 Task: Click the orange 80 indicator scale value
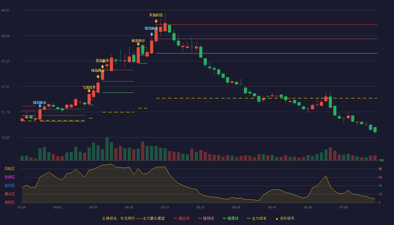pos(380,169)
